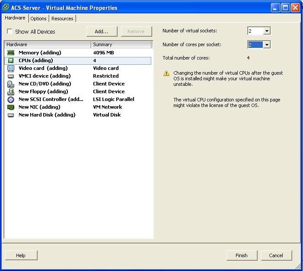Open the Number of virtual sockets dropdown
303x271 pixels.
tap(267, 31)
